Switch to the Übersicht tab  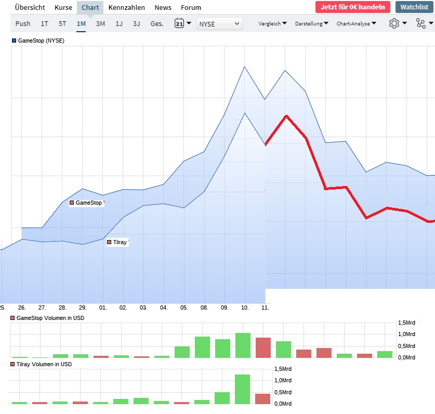coord(30,7)
